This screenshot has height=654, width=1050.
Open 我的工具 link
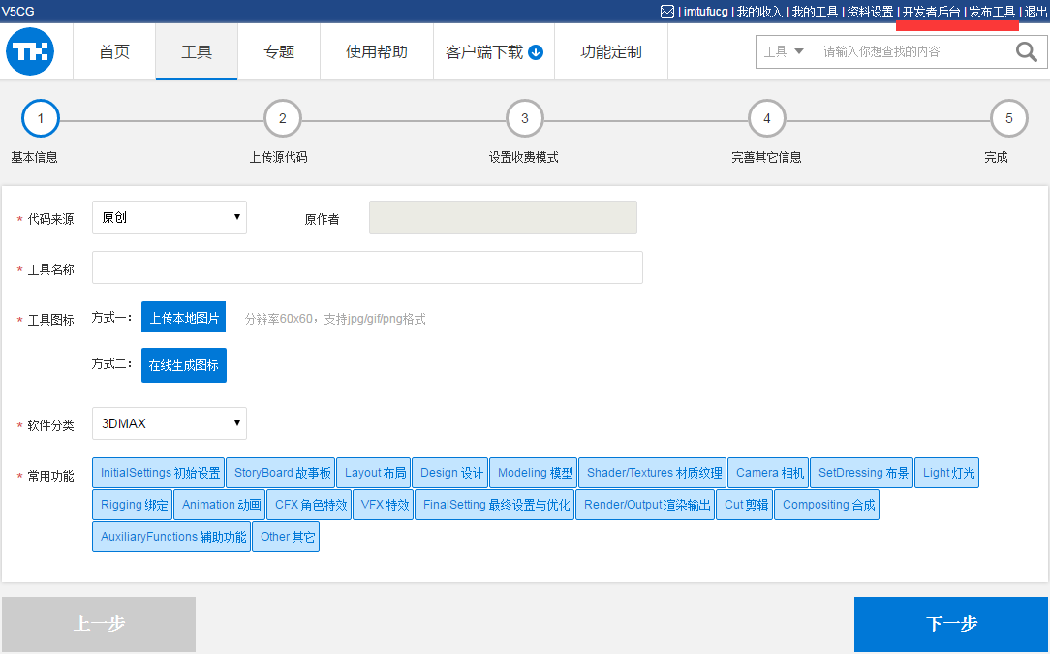pos(815,12)
